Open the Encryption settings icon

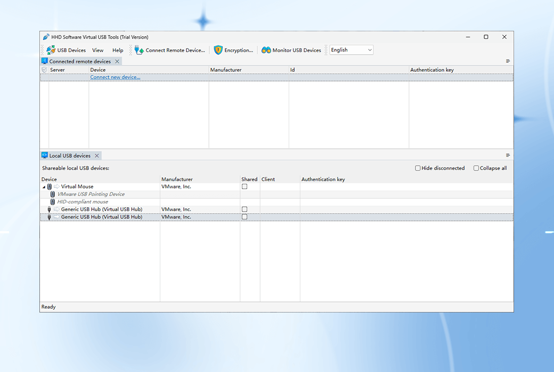218,50
